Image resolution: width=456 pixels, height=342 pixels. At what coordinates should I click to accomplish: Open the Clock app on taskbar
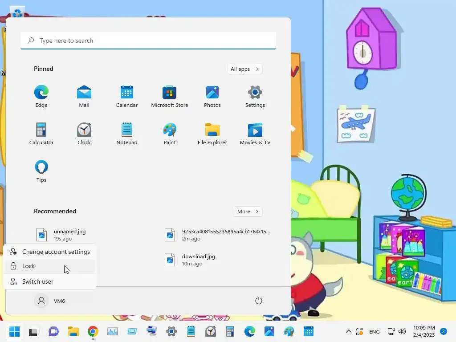point(211,331)
